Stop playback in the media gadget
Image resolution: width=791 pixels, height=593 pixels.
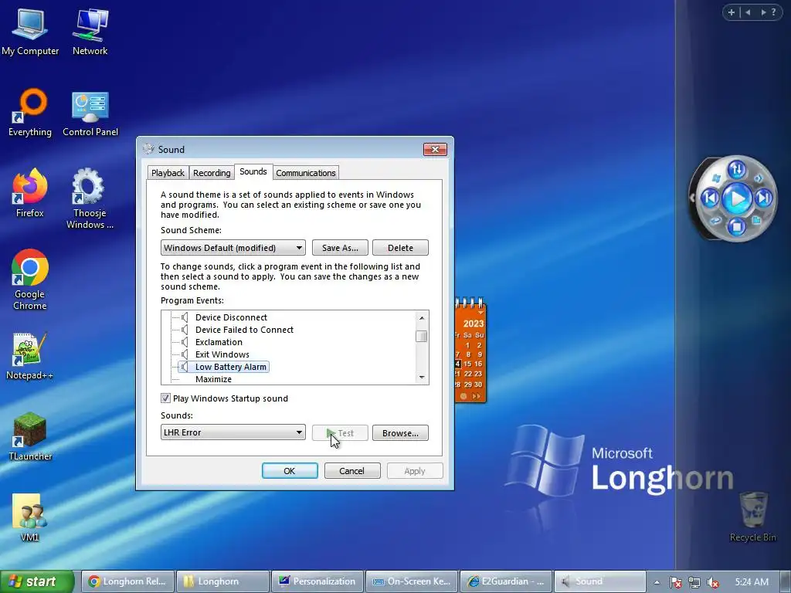(x=736, y=226)
